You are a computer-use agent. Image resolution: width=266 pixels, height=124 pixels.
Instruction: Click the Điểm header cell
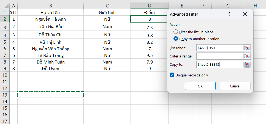[x=149, y=12]
